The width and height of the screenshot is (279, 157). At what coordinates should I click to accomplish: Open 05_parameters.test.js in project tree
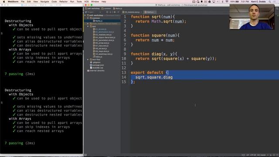coord(103,40)
